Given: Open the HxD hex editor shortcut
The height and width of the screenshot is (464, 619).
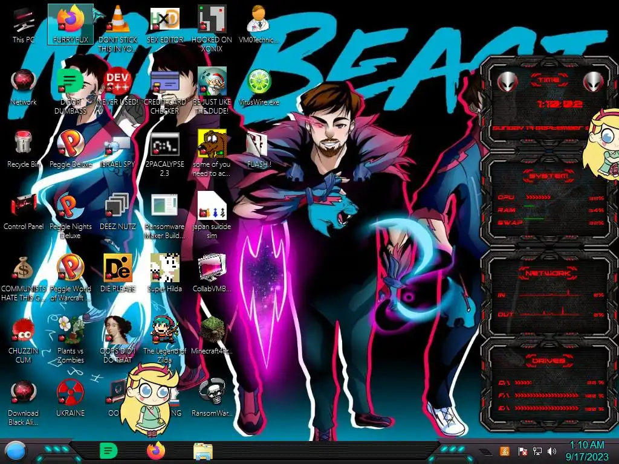Looking at the screenshot, I should tap(164, 24).
